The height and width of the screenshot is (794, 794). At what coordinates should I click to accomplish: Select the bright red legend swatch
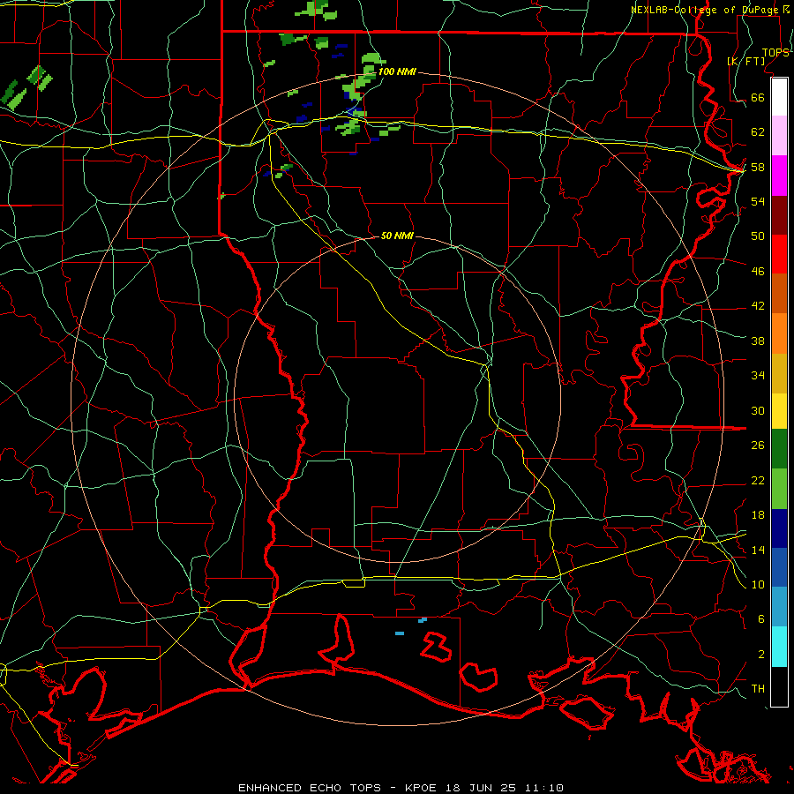coord(779,254)
